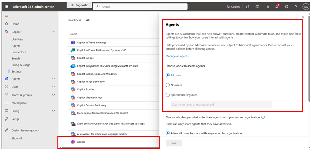This screenshot has width=317, height=158.
Task: Open Copilot from the top bar
Action: [233, 7]
